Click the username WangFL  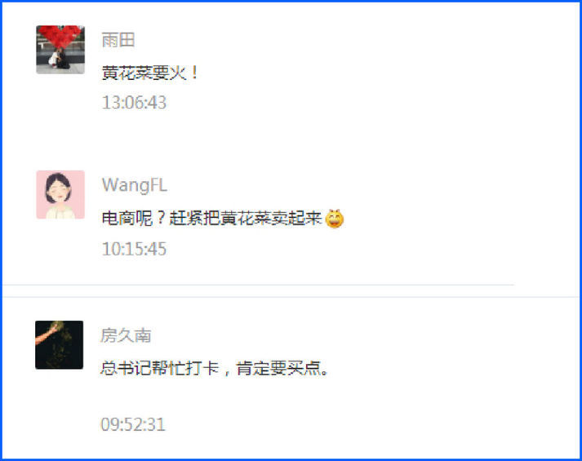pyautogui.click(x=135, y=184)
